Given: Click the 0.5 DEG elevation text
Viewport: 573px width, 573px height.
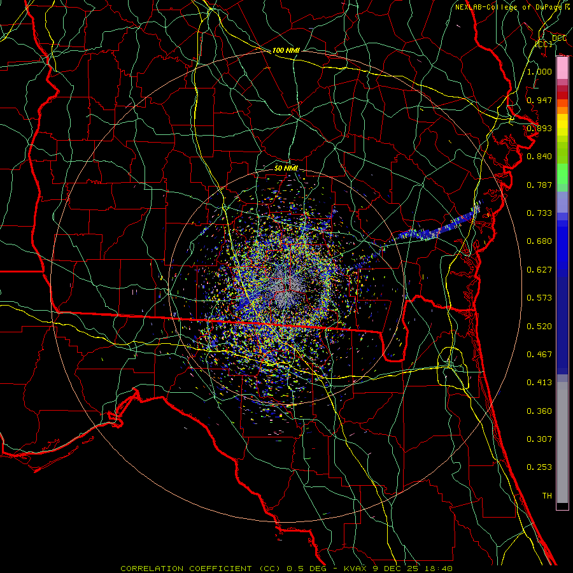Looking at the screenshot, I should [306, 569].
